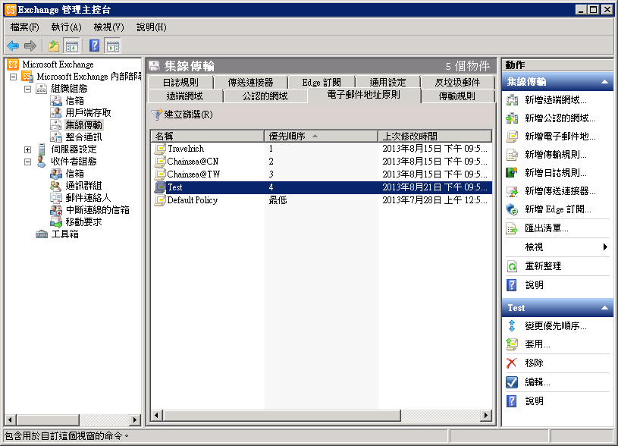
Task: Switch to the 傳輸規則 tab
Action: pos(457,96)
